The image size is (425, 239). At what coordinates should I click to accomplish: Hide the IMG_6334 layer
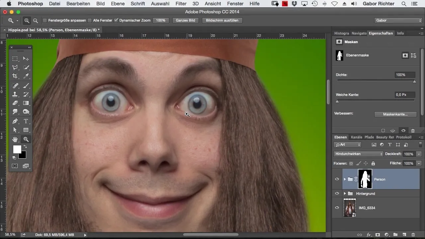(337, 208)
